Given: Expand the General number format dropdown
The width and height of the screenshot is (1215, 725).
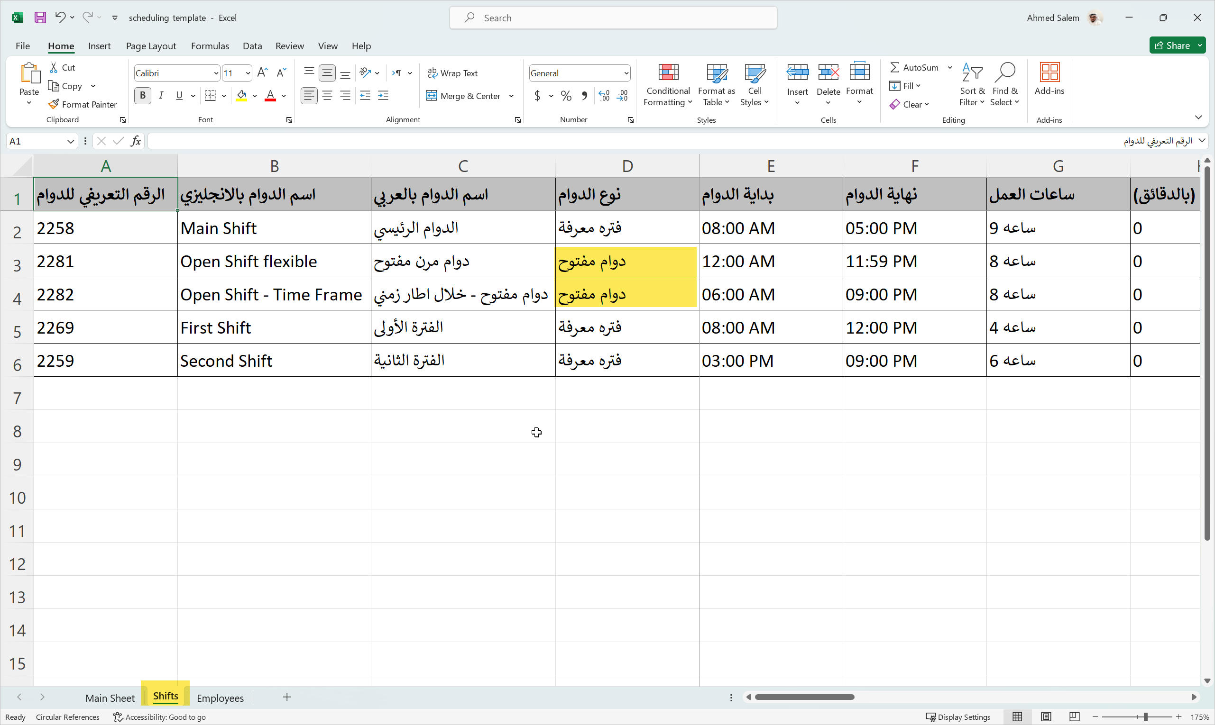Looking at the screenshot, I should [x=626, y=73].
